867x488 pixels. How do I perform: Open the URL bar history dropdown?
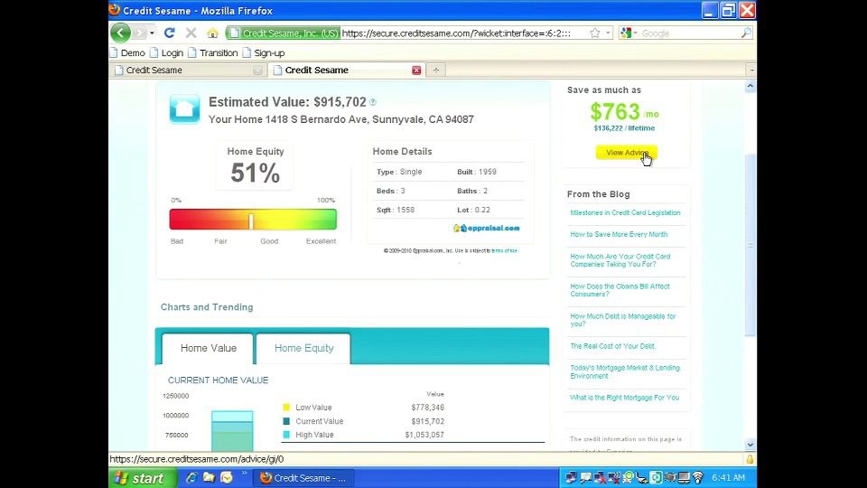tap(608, 33)
